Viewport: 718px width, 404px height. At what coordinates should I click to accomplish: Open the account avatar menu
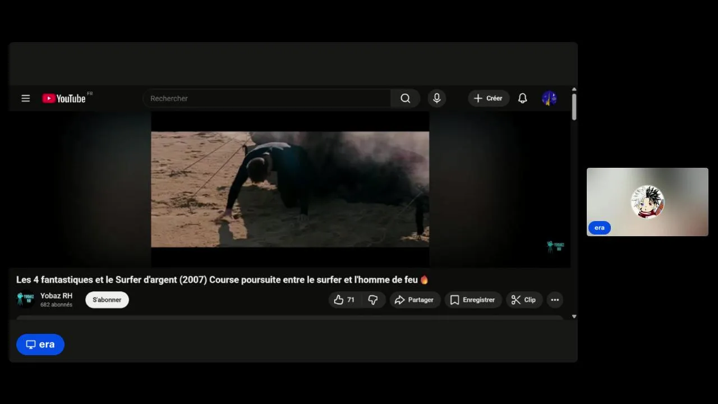click(x=549, y=98)
